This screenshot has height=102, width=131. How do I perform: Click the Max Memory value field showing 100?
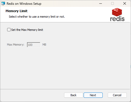[34, 45]
